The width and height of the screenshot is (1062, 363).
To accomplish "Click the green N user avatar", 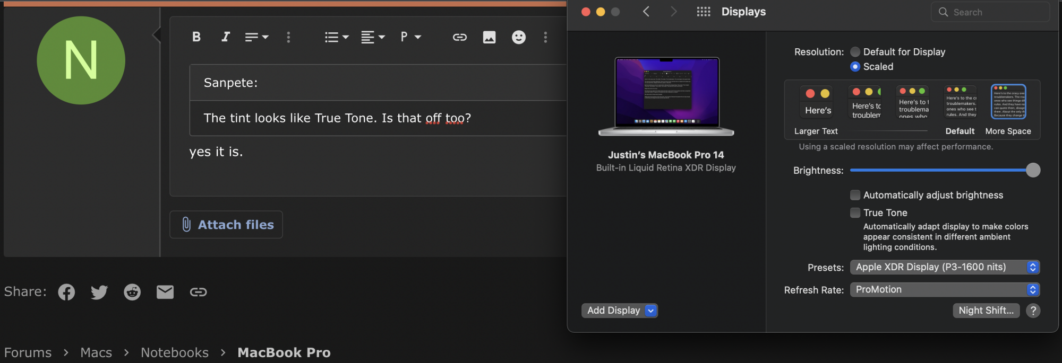I will 81,60.
